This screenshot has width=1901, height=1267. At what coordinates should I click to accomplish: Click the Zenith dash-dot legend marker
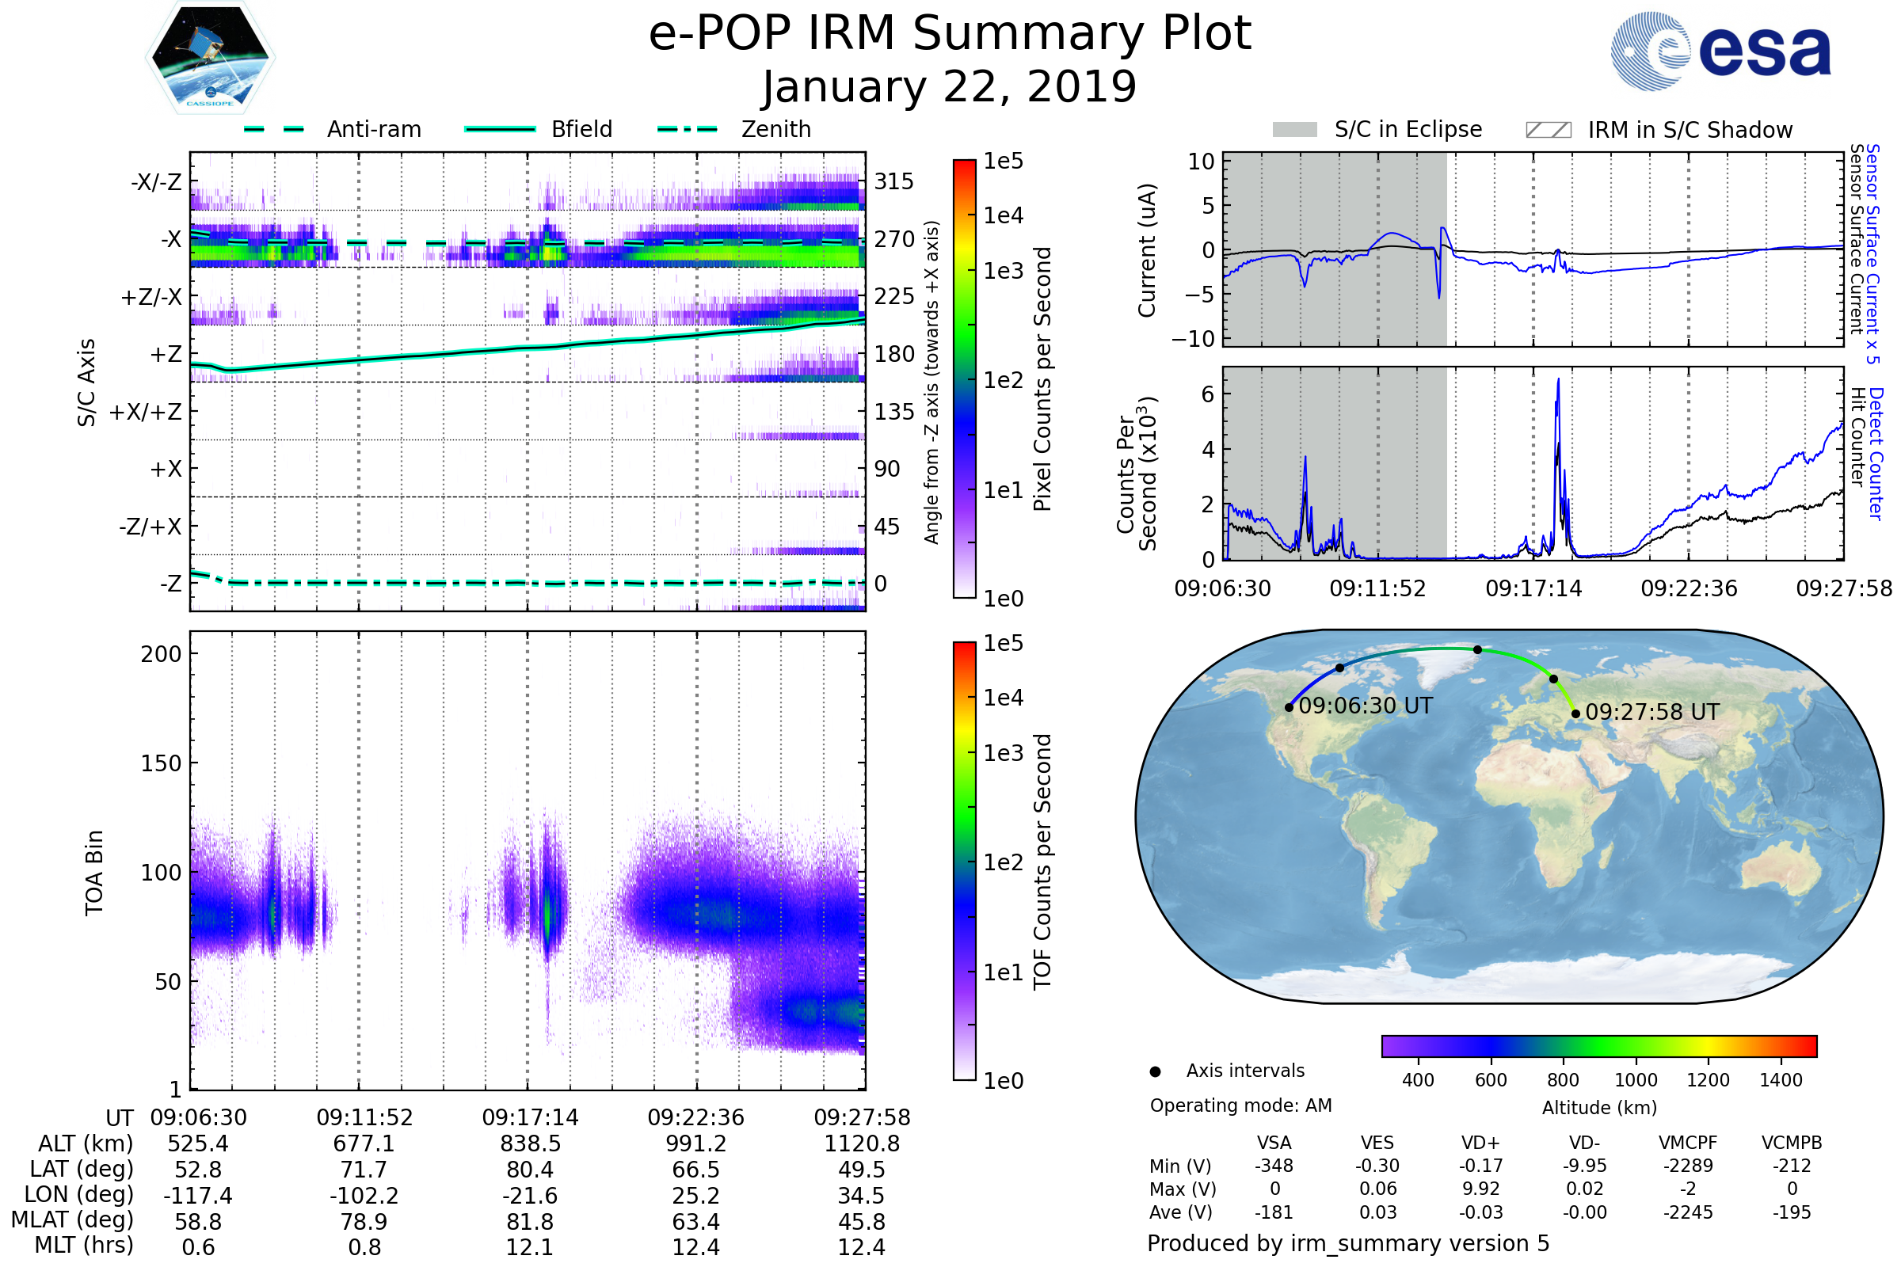click(x=688, y=129)
